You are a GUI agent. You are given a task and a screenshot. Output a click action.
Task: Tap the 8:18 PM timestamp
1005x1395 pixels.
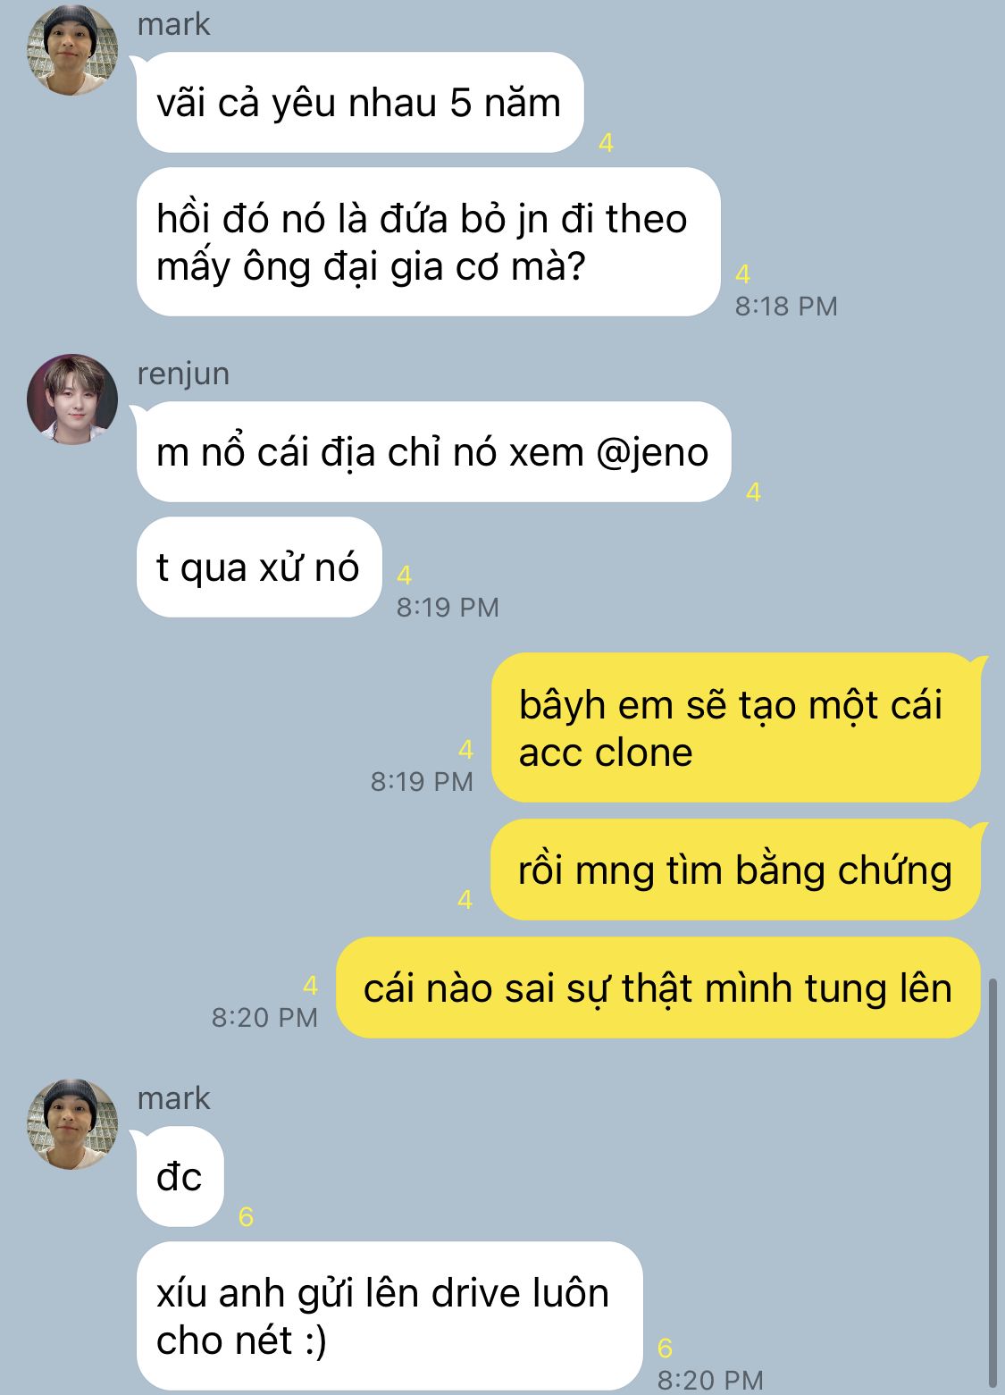786,306
